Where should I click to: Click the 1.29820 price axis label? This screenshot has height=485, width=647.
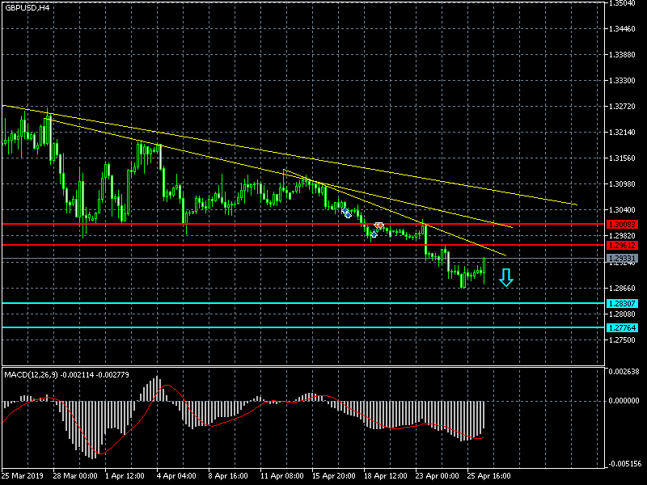click(622, 236)
